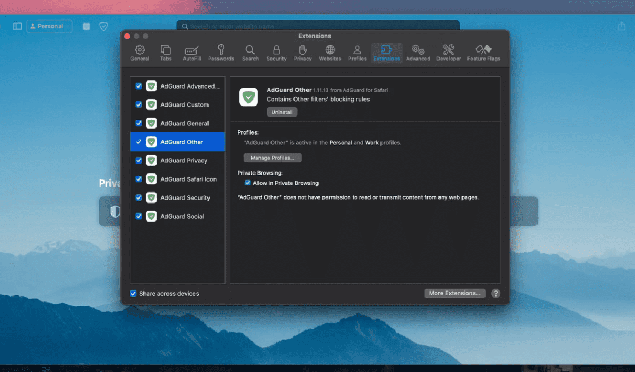Open the Privacy preferences pane
This screenshot has height=372, width=635.
coord(303,53)
